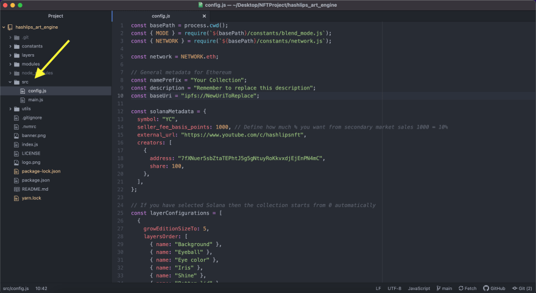Click the README.md book icon

pos(16,189)
